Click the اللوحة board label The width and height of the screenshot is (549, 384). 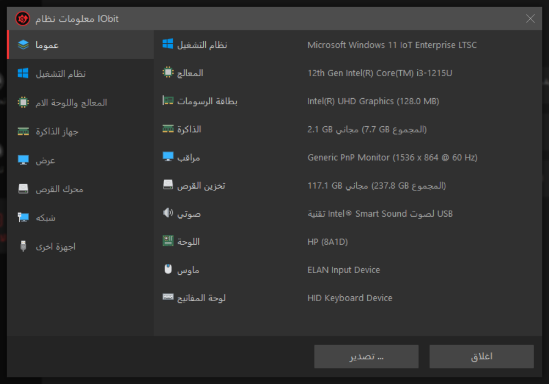188,242
